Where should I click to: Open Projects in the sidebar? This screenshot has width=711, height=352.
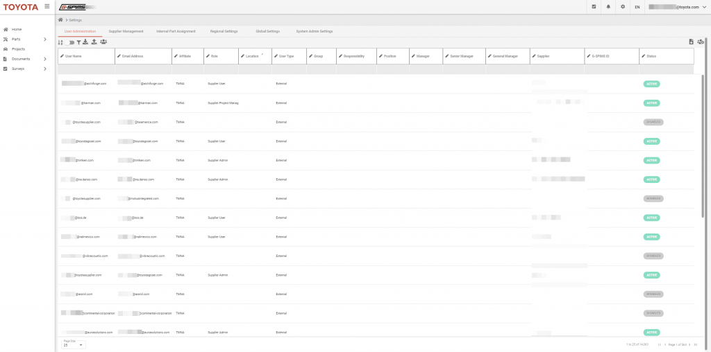[x=18, y=49]
